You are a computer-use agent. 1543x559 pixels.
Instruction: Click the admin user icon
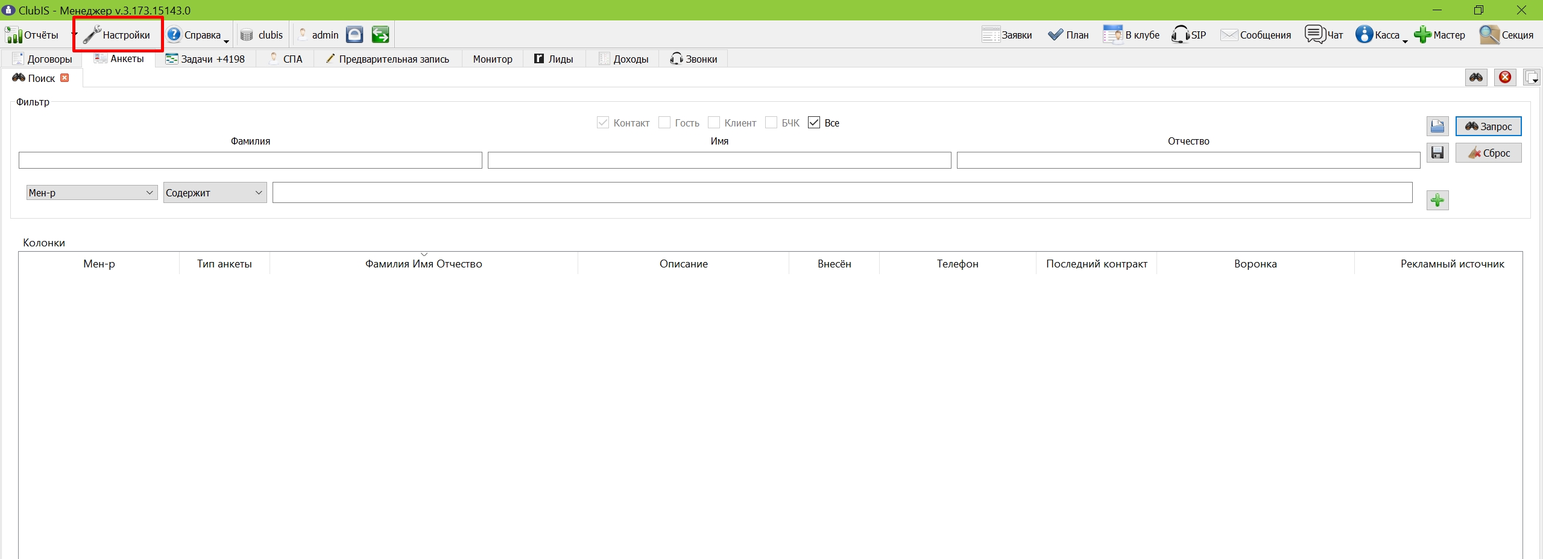[303, 35]
